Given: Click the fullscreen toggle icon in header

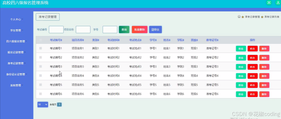Looking at the screenshot, I should (269, 3).
